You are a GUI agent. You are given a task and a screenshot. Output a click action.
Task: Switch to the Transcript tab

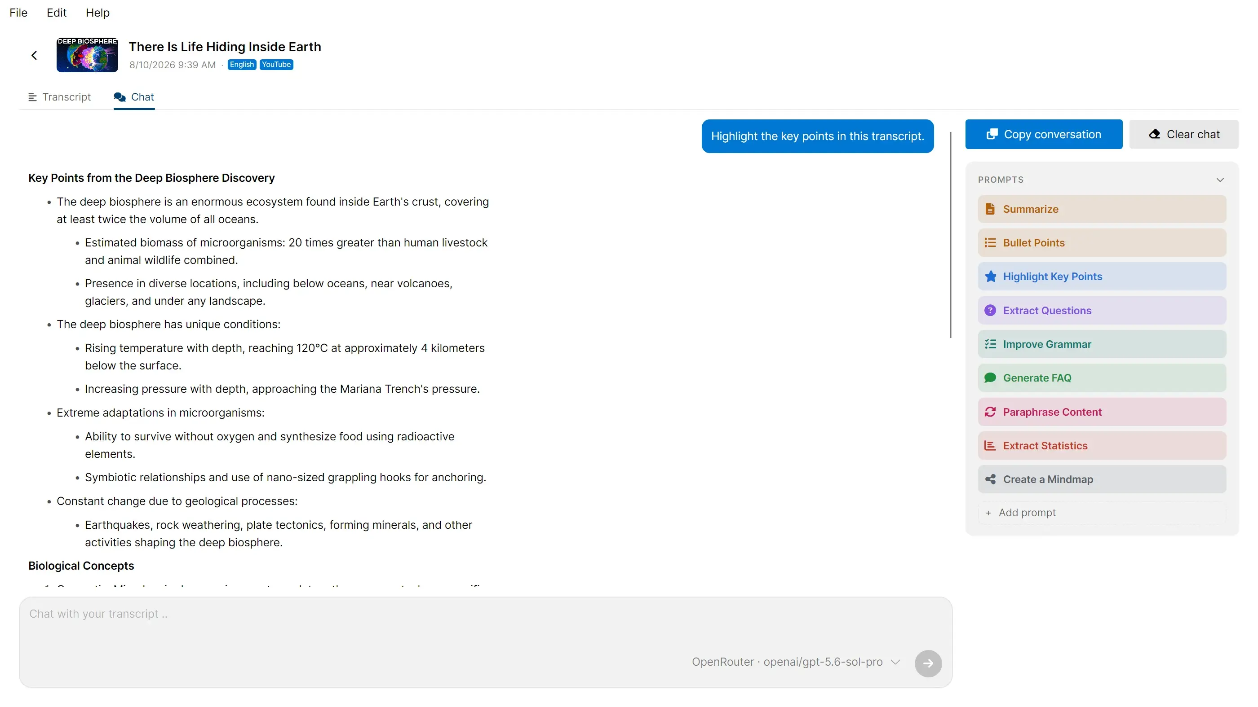coord(60,97)
